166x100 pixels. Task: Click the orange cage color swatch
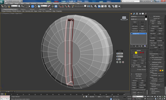tap(161, 70)
